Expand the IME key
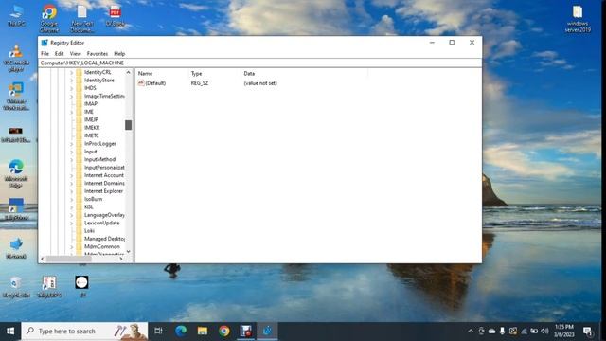The height and width of the screenshot is (341, 606). click(72, 112)
